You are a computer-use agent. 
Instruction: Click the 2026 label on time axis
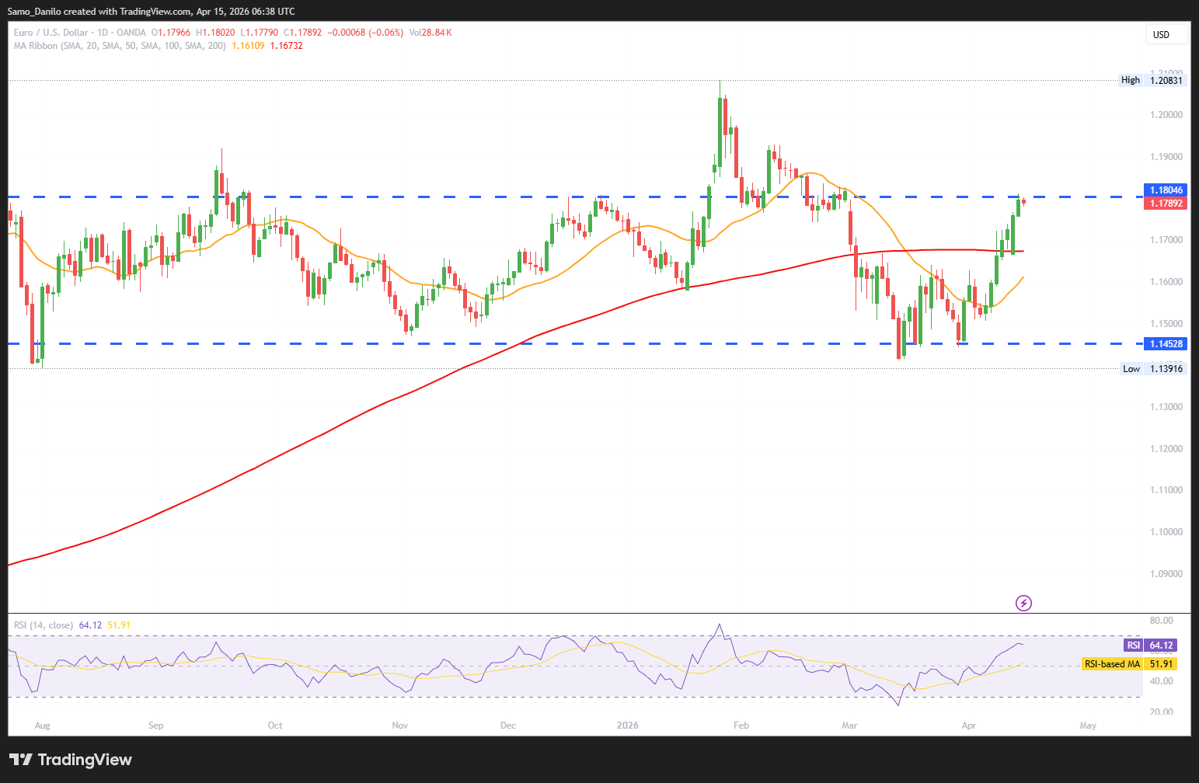click(627, 726)
